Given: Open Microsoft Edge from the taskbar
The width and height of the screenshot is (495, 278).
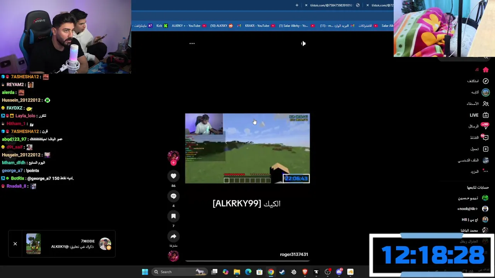Looking at the screenshot, I should click(x=248, y=272).
